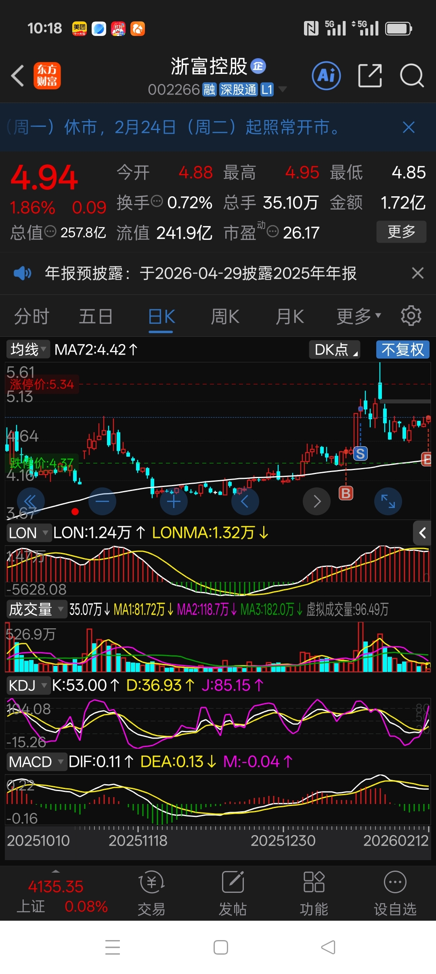Tap the 跌停价:4.37 label
The image size is (436, 974).
coord(42,463)
